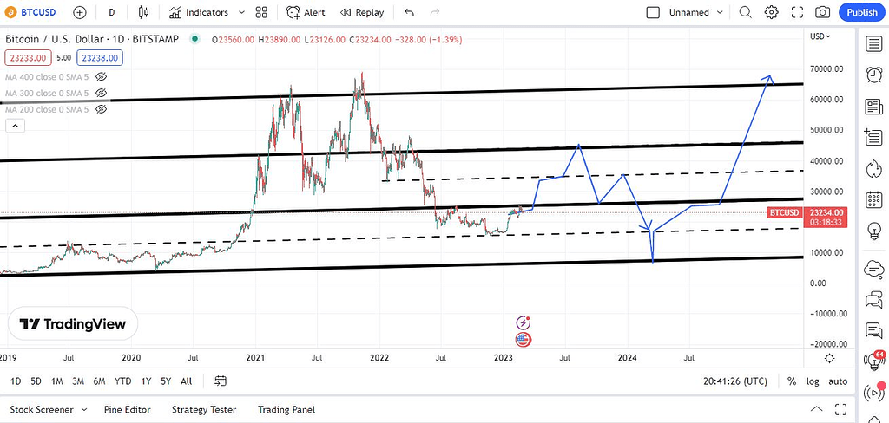Image resolution: width=889 pixels, height=423 pixels.
Task: Toggle log scale on the price axis
Action: [813, 381]
